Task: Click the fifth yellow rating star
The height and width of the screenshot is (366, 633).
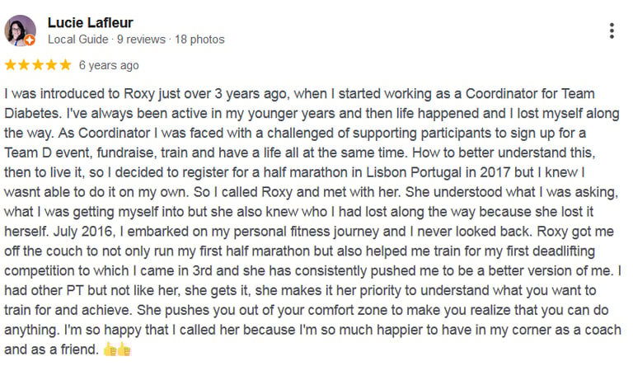Action: tap(65, 65)
